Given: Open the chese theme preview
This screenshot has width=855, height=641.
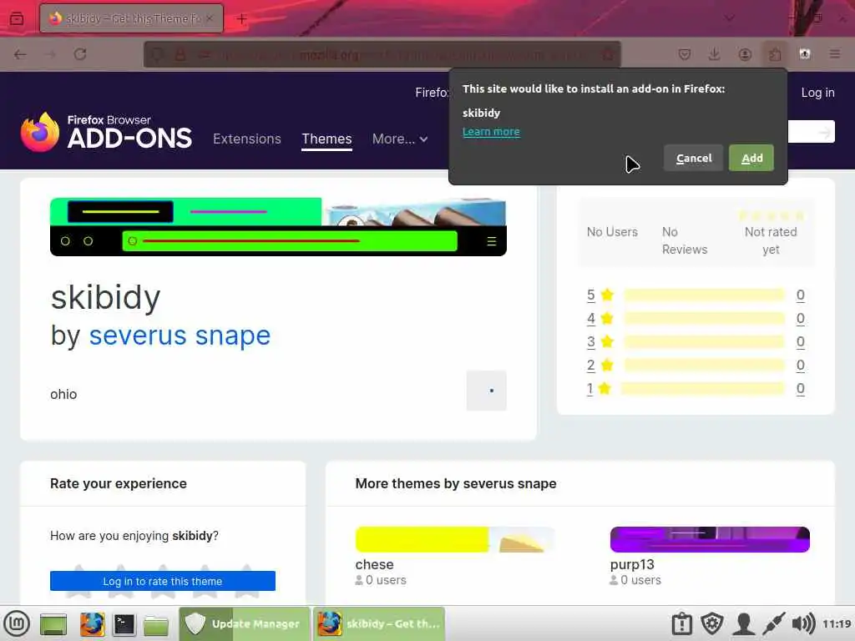Looking at the screenshot, I should (x=455, y=540).
